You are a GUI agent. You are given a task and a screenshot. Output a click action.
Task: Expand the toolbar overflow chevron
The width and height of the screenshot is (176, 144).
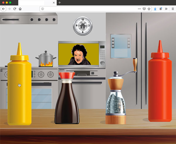(166, 9)
